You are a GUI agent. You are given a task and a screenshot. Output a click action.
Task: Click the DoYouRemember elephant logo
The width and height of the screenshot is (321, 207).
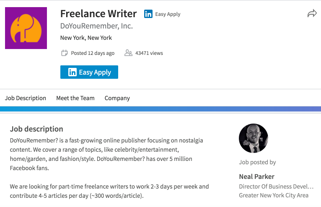tap(26, 28)
